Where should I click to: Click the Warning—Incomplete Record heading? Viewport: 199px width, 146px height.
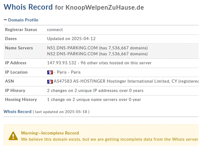point(50,133)
